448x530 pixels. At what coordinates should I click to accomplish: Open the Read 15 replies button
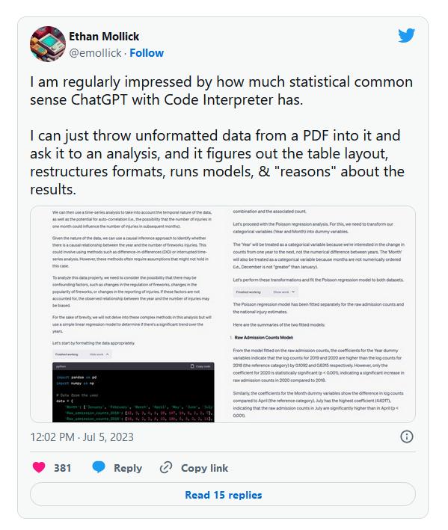click(x=223, y=495)
